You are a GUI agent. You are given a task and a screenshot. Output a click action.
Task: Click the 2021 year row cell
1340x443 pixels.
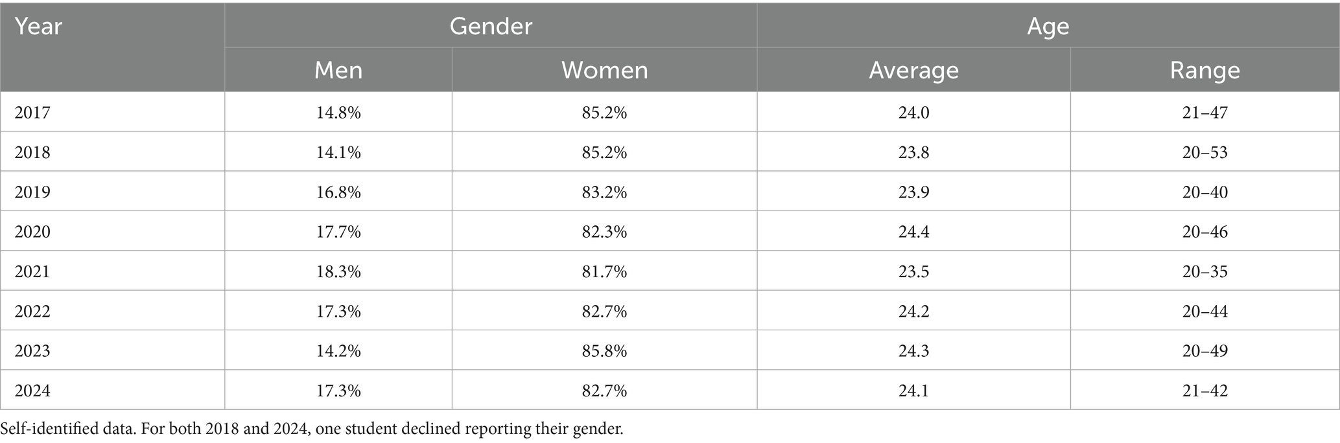tap(32, 271)
